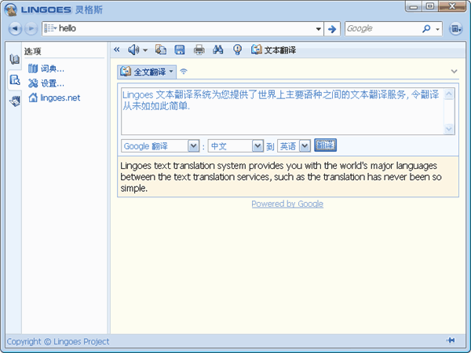The height and width of the screenshot is (353, 471).
Task: Click the Lingoes logo icon in title bar
Action: 11,10
